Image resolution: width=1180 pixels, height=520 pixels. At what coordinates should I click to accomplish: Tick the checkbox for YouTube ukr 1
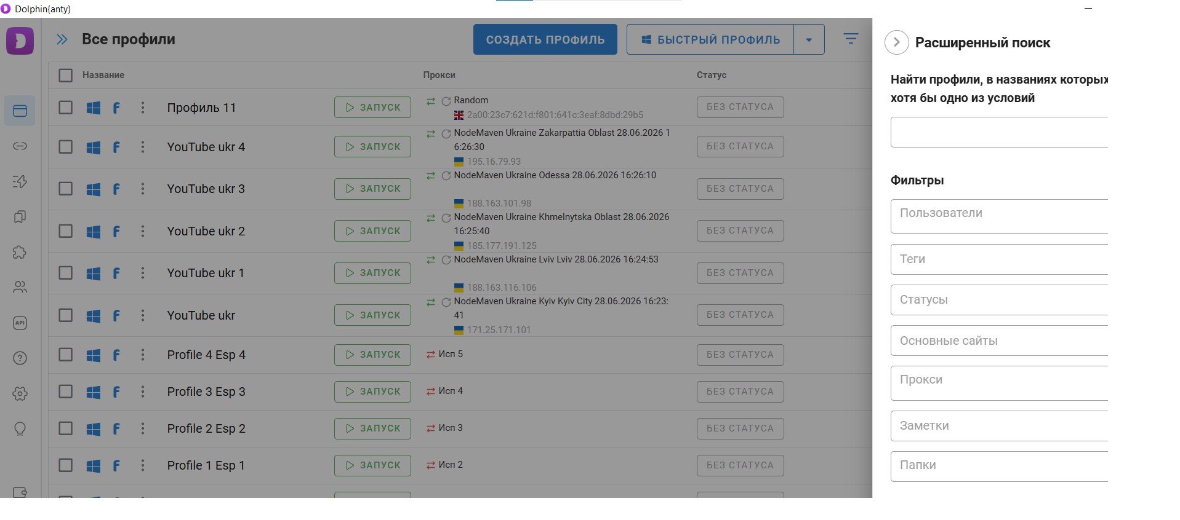(x=66, y=273)
